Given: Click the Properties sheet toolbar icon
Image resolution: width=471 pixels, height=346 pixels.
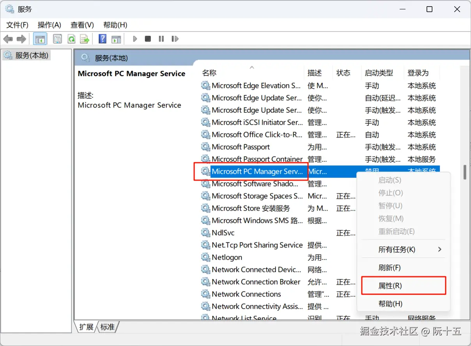Looking at the screenshot, I should click(58, 39).
